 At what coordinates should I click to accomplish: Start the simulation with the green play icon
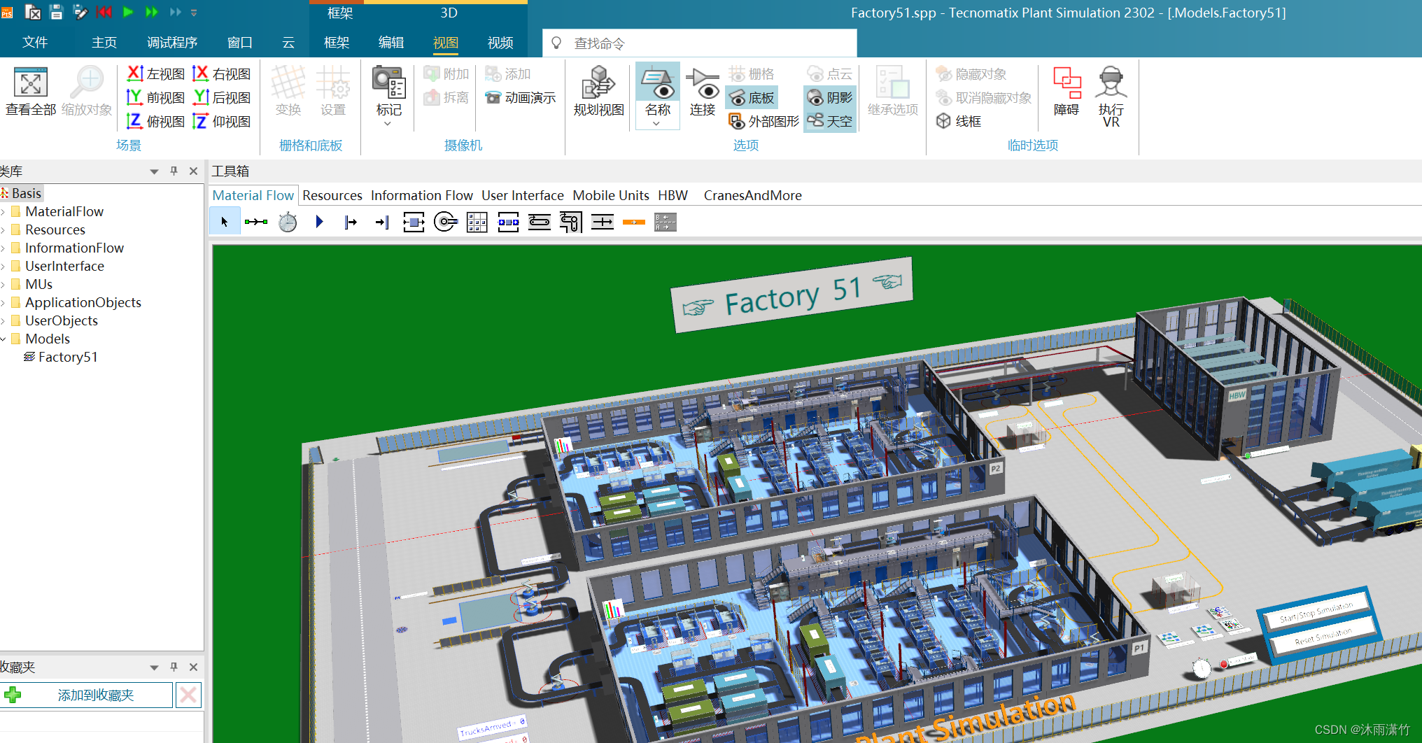click(x=128, y=12)
